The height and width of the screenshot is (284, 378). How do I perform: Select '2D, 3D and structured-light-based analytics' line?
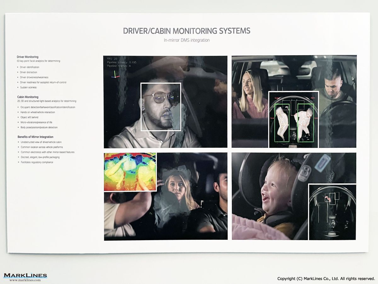coord(47,101)
